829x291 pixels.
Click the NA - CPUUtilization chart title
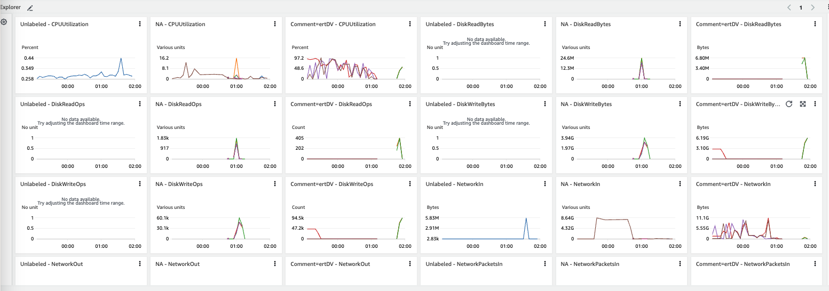click(180, 24)
